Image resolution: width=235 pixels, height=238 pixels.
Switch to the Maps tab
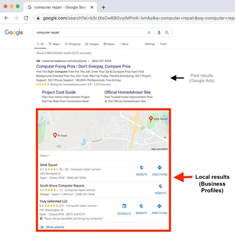coord(54,44)
